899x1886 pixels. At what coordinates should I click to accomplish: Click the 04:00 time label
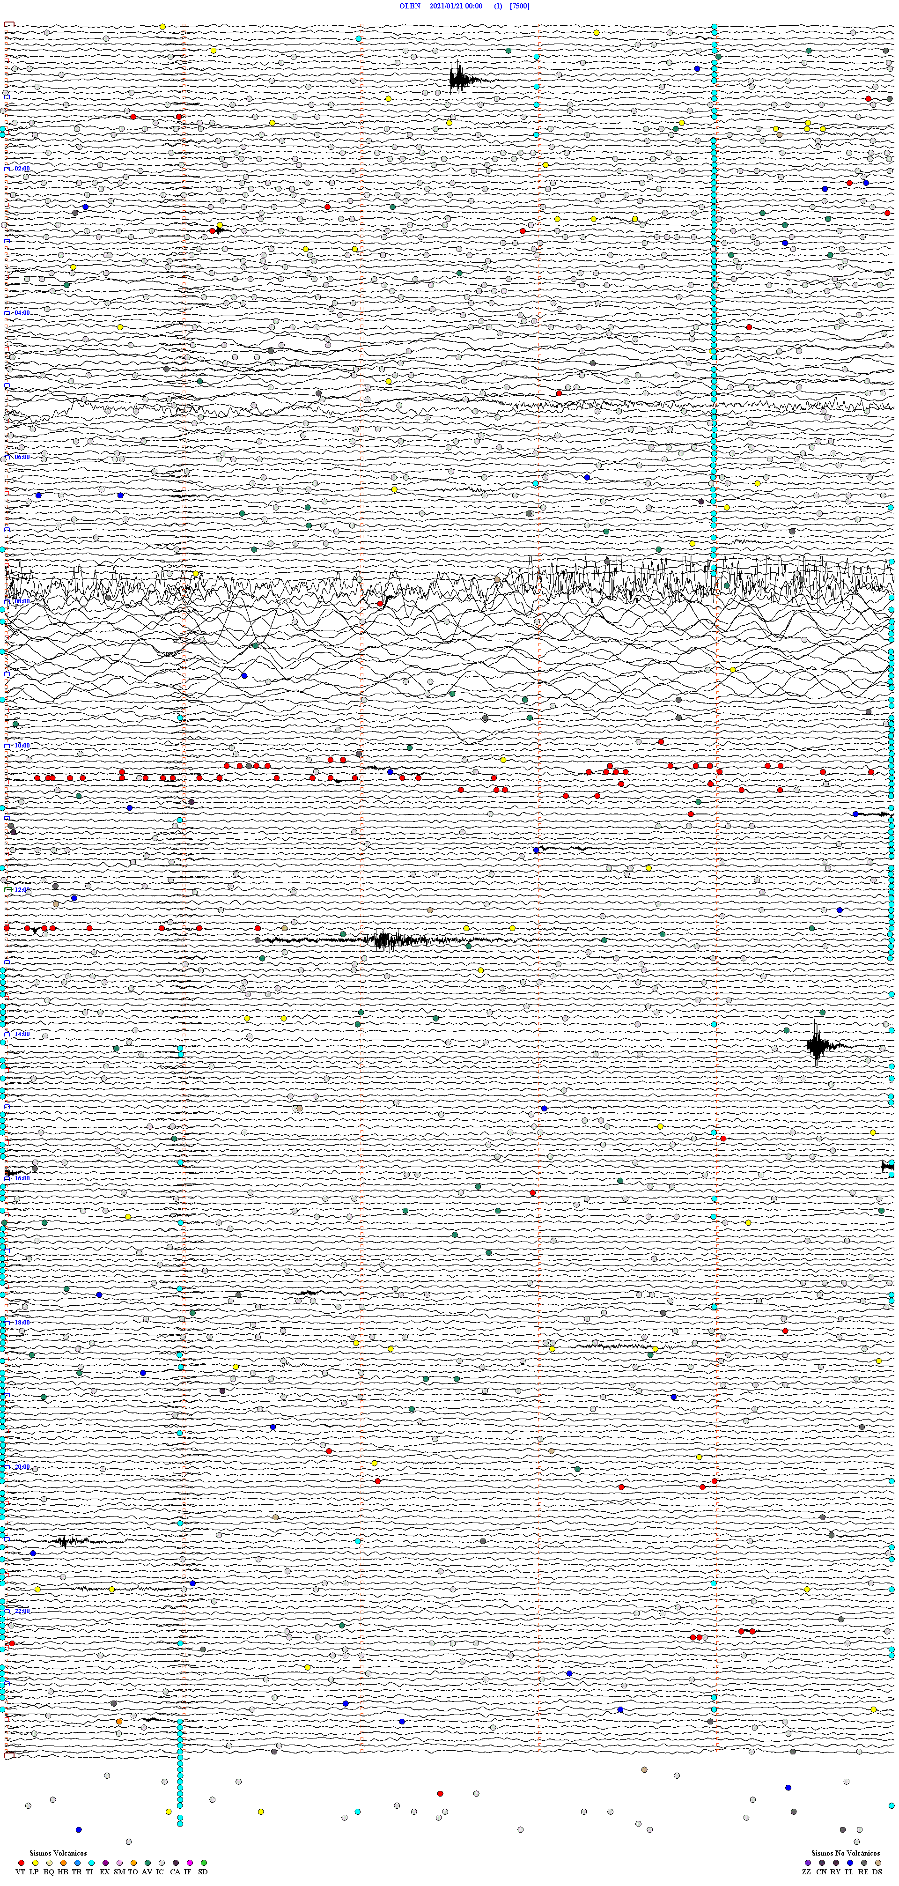coord(22,313)
